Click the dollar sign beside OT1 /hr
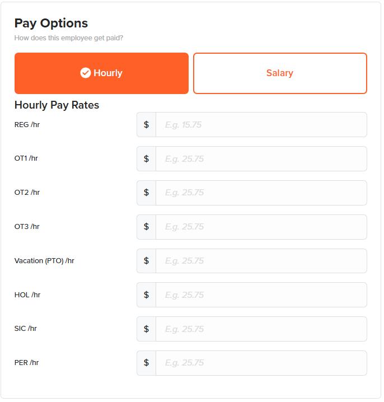The image size is (384, 402). 147,160
